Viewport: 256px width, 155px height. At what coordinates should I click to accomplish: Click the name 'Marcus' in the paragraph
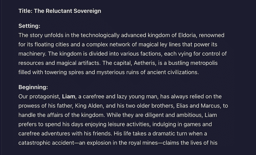210,106
